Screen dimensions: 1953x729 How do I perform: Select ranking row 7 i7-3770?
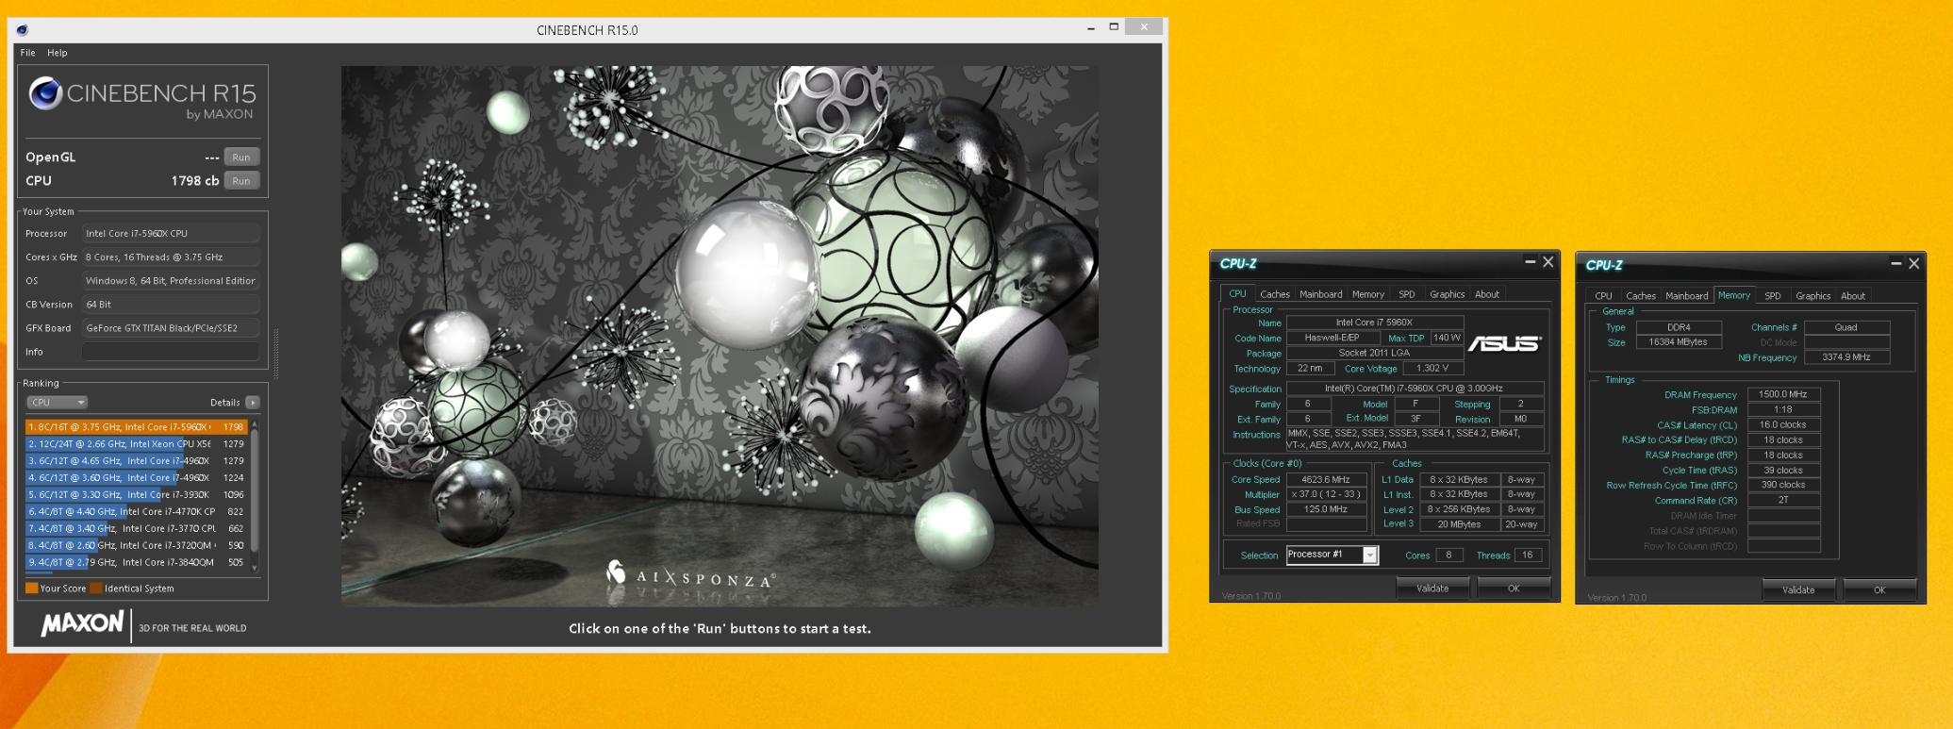(x=136, y=529)
